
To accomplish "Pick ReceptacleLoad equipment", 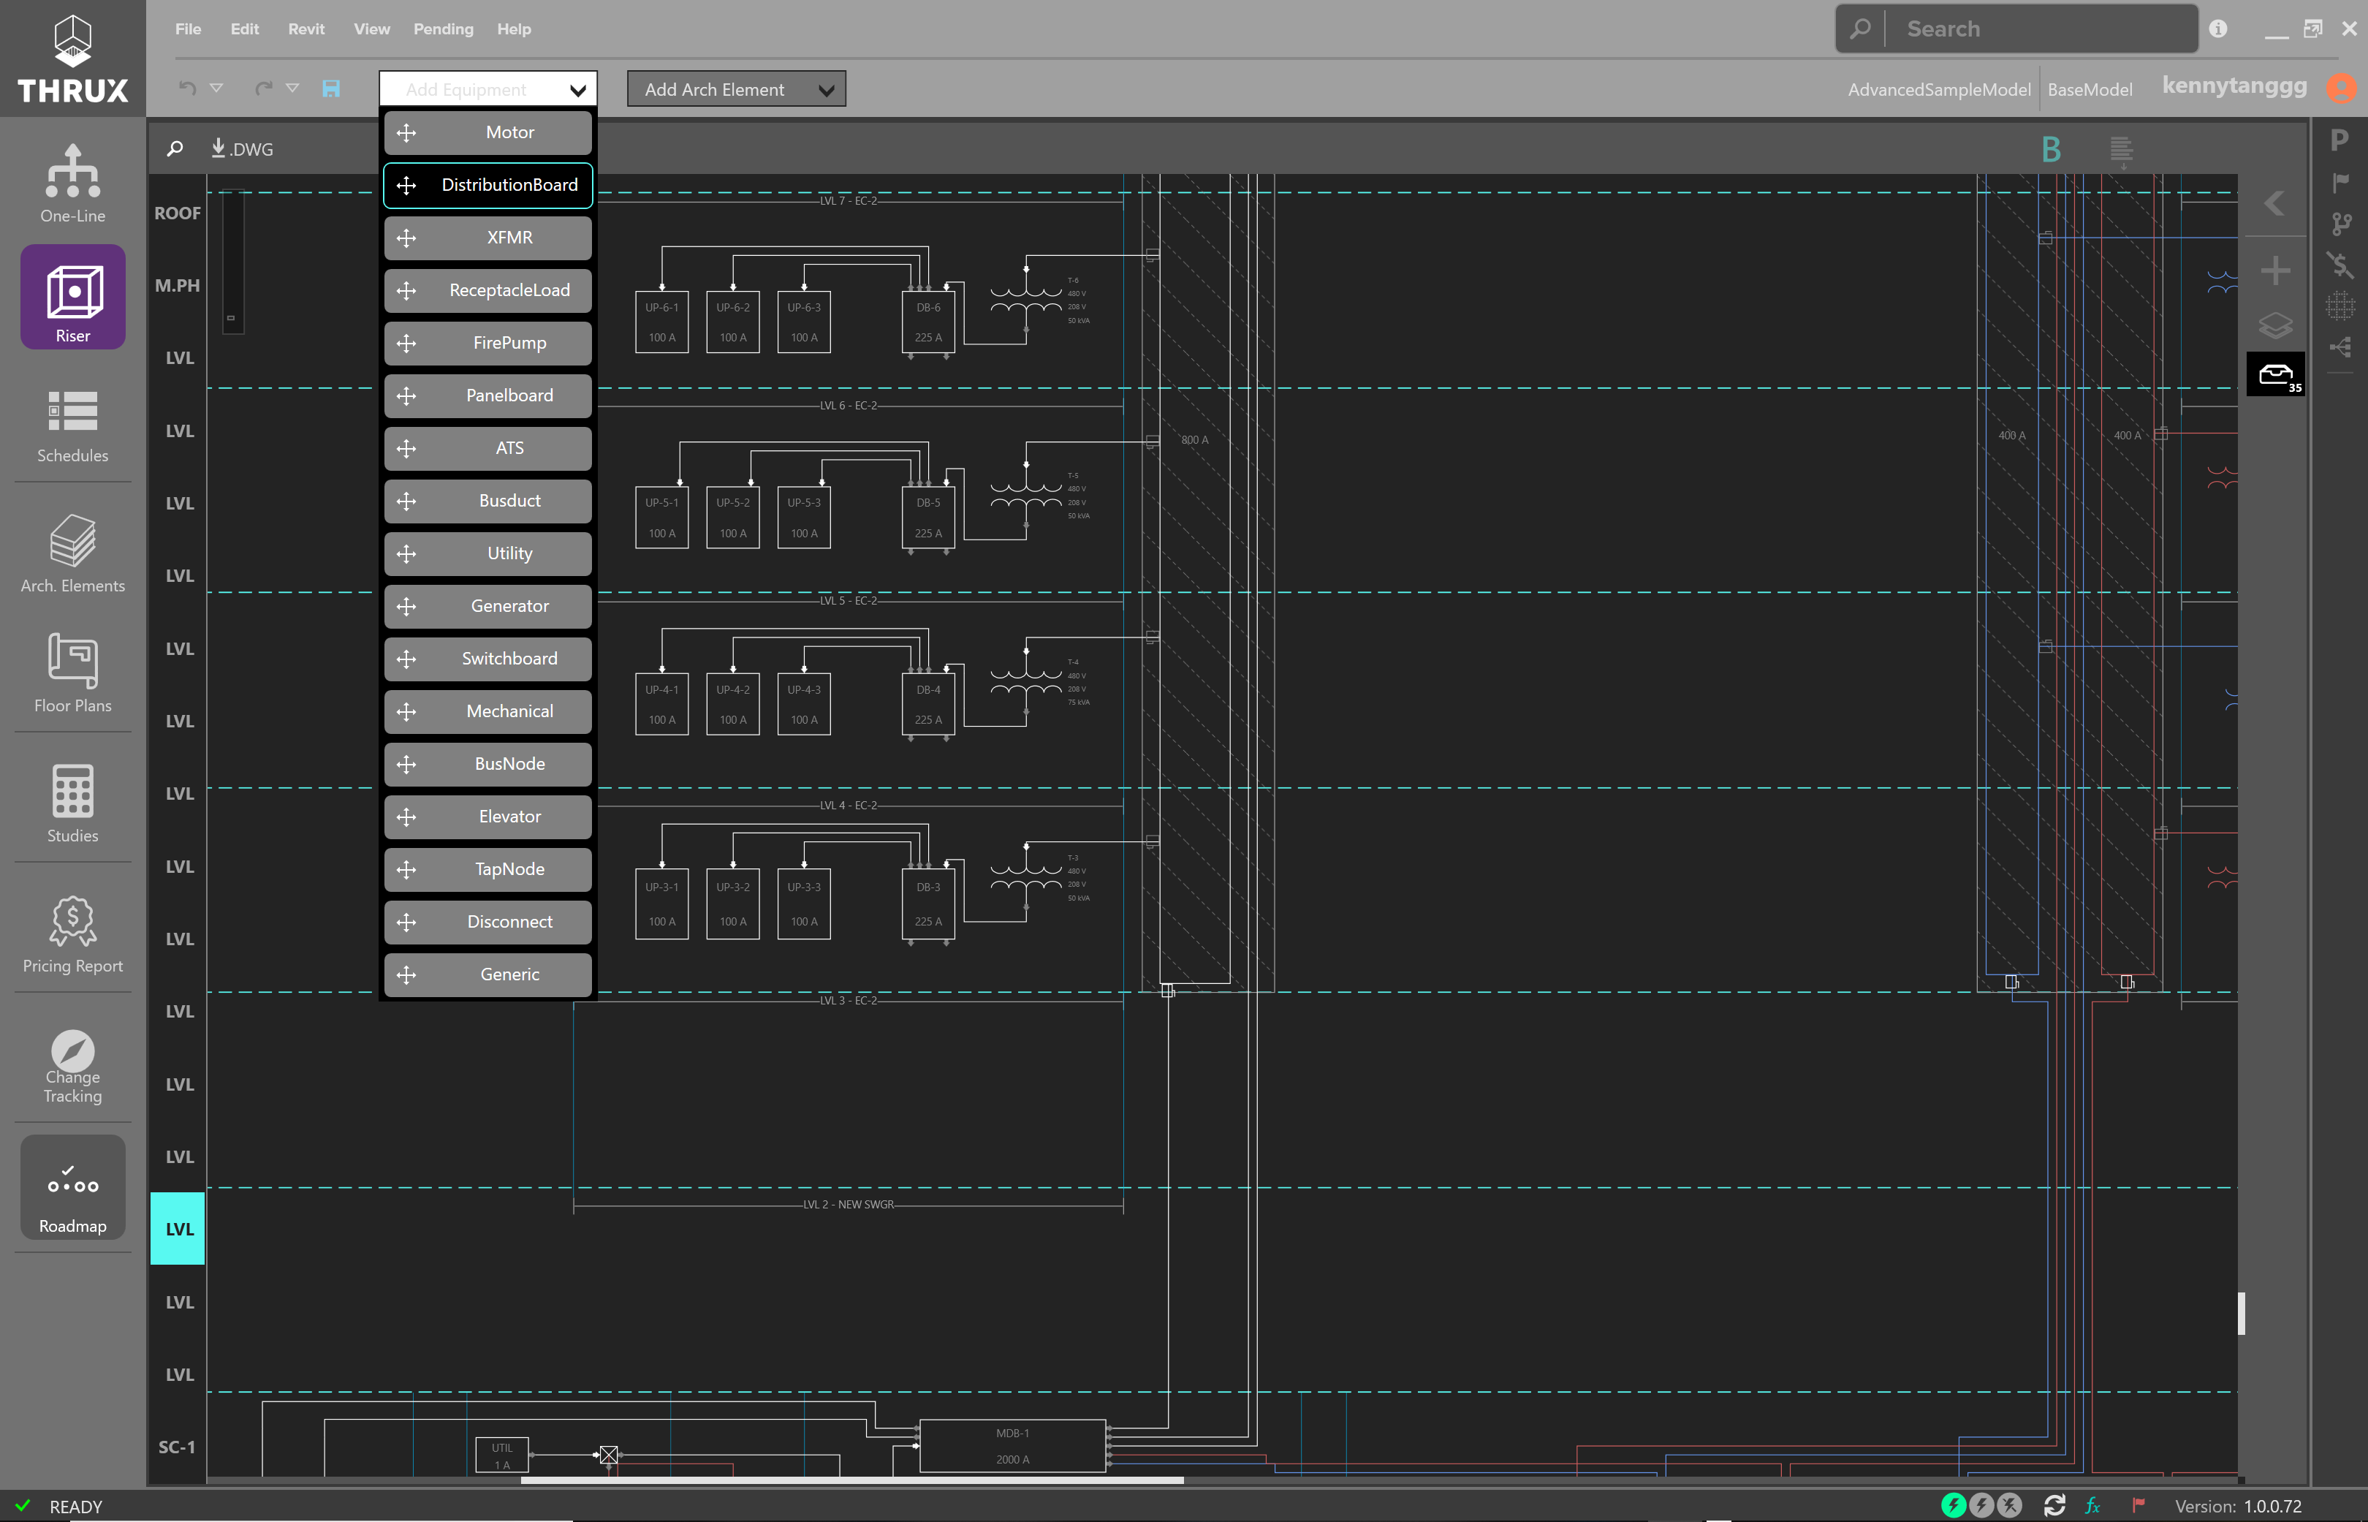I will point(488,290).
